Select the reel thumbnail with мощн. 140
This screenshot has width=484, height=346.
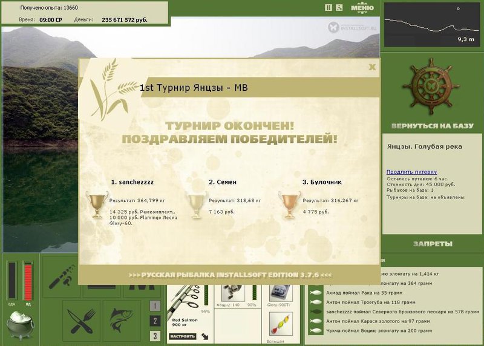click(233, 293)
